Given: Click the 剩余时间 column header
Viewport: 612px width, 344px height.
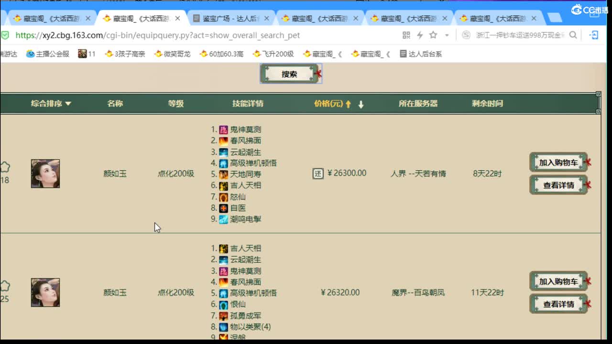Looking at the screenshot, I should point(487,103).
